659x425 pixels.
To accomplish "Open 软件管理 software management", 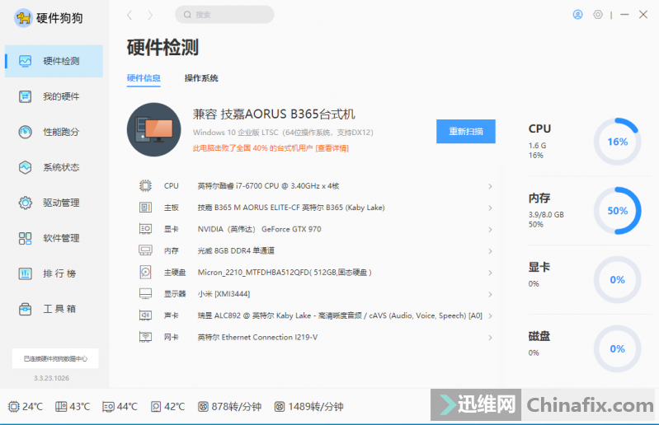I will 54,238.
